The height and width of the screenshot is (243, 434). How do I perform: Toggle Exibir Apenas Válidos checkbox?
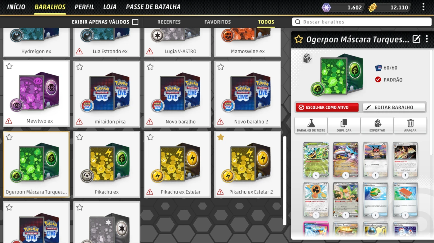(x=135, y=22)
